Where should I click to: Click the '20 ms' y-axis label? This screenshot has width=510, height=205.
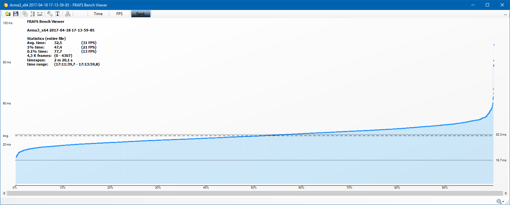7,145
